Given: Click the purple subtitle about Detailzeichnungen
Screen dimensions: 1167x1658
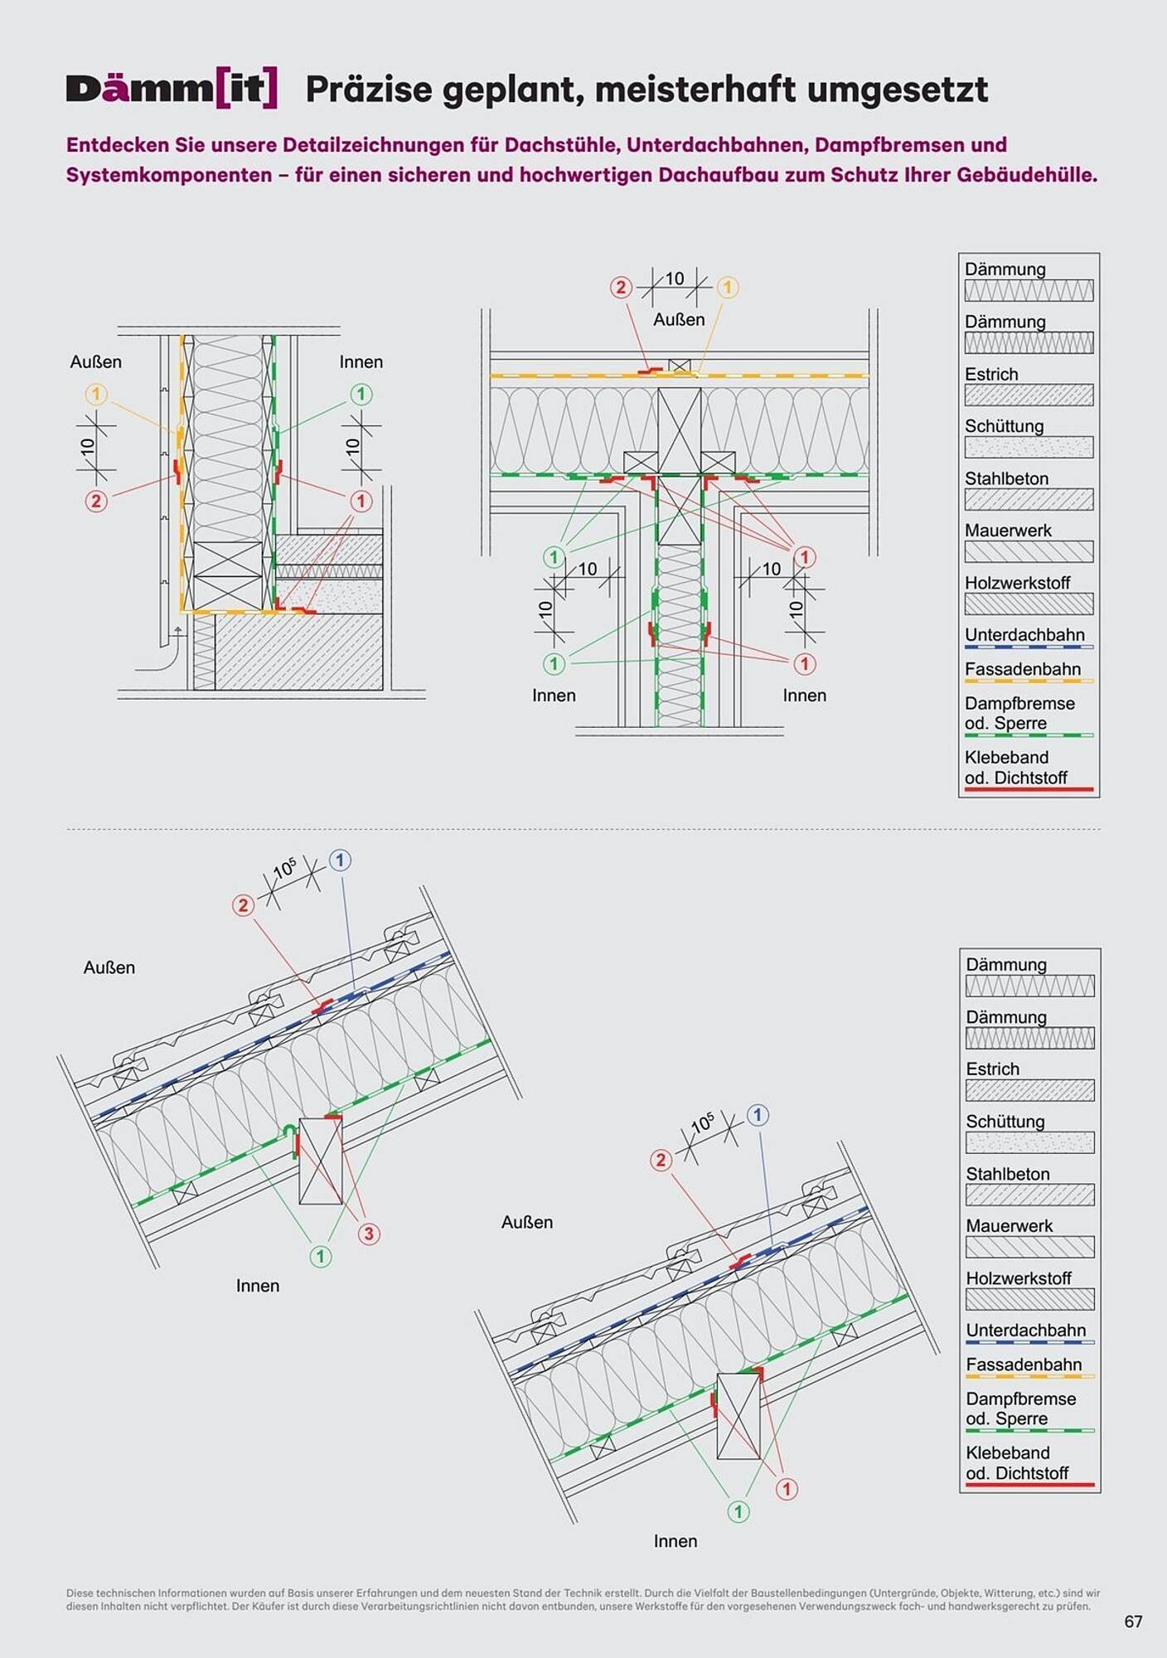Looking at the screenshot, I should [x=581, y=160].
